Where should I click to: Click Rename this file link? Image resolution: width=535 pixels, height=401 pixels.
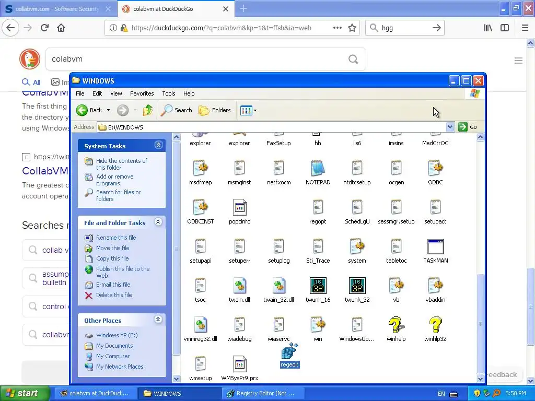116,238
